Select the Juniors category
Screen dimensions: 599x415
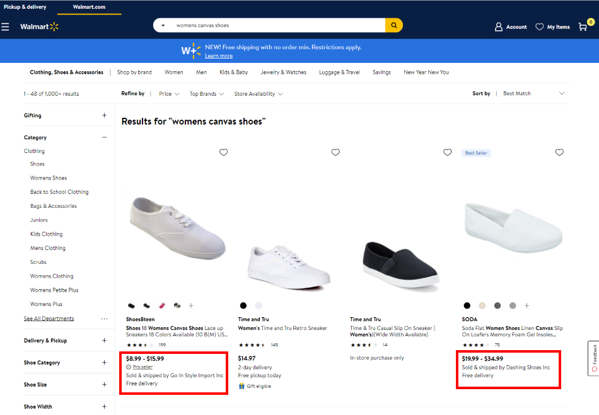click(39, 220)
